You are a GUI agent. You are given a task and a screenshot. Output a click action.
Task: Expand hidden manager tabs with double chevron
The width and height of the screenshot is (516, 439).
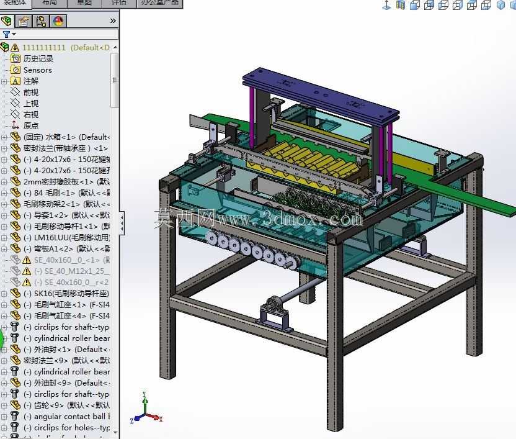(x=113, y=20)
